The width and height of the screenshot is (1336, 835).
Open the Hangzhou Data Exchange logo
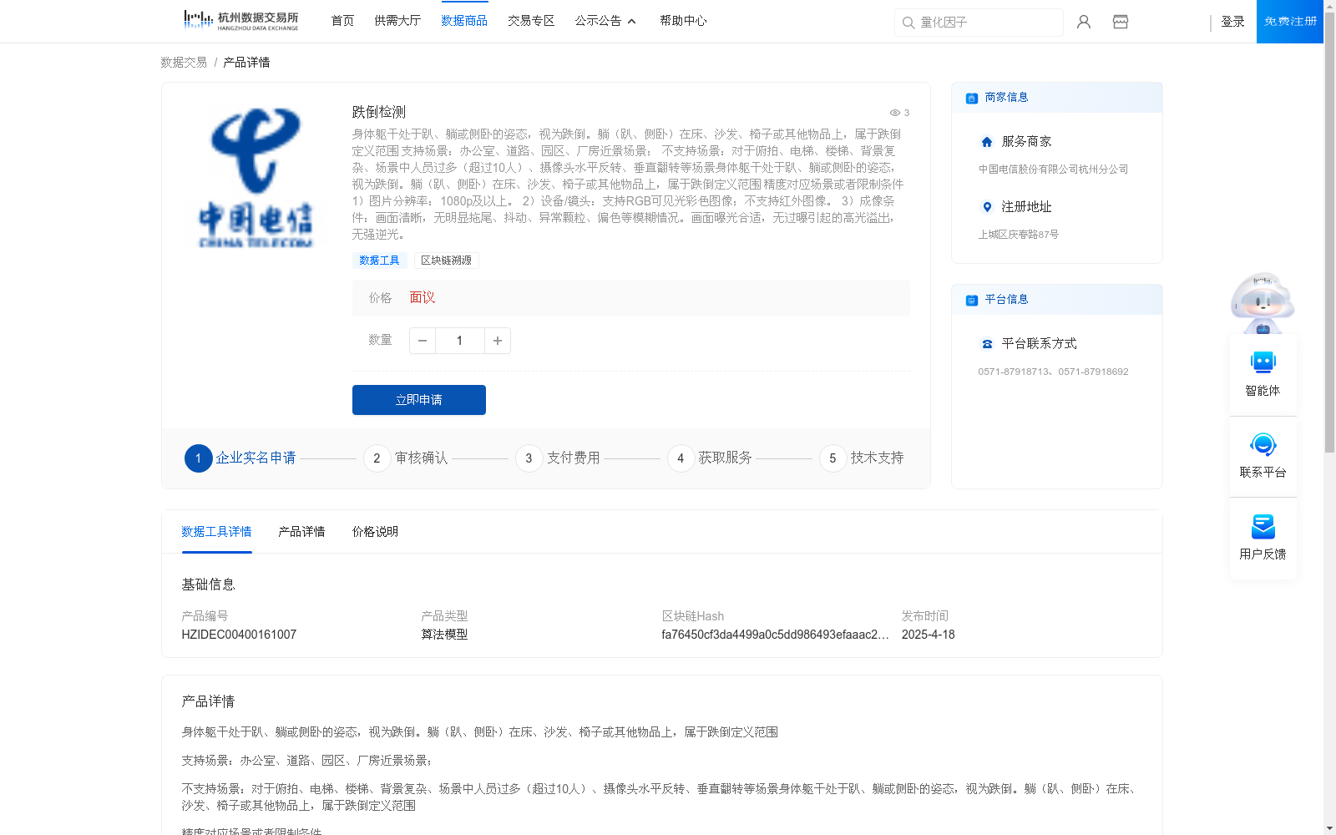coord(241,20)
